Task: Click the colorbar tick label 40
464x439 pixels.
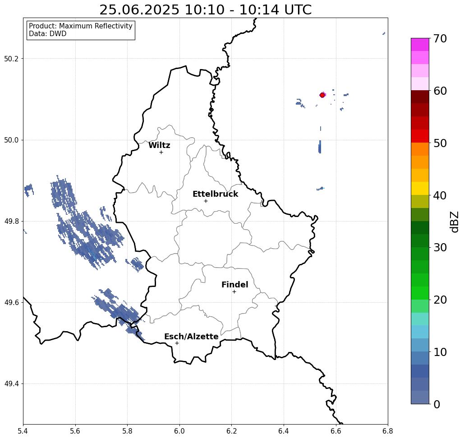Action: [x=440, y=195]
